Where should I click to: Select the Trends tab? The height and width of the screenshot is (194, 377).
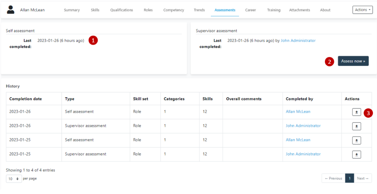[x=199, y=10]
